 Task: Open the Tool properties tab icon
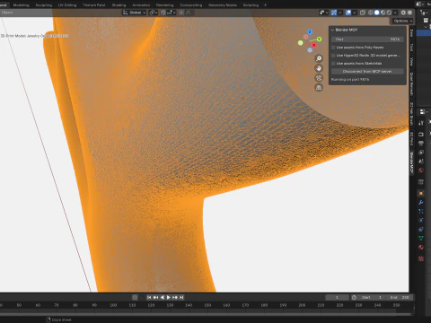(x=421, y=123)
